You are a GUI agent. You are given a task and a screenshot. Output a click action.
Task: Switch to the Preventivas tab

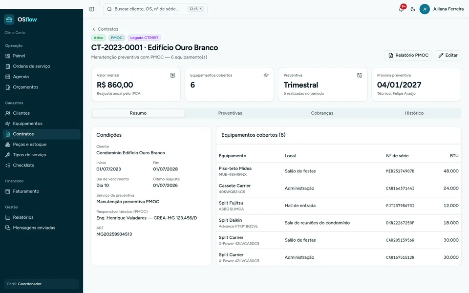click(230, 113)
